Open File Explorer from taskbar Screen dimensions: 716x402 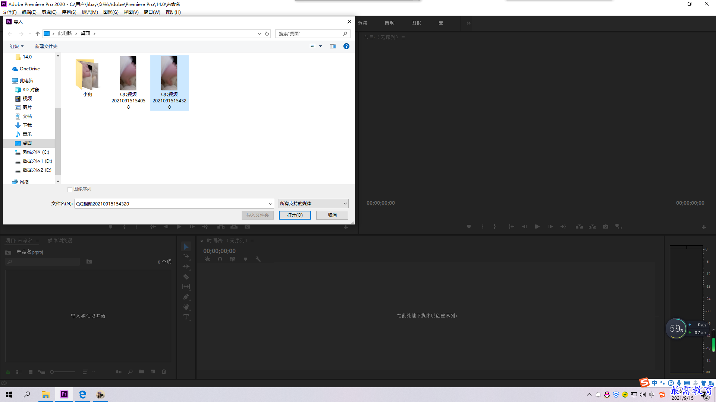tap(45, 395)
